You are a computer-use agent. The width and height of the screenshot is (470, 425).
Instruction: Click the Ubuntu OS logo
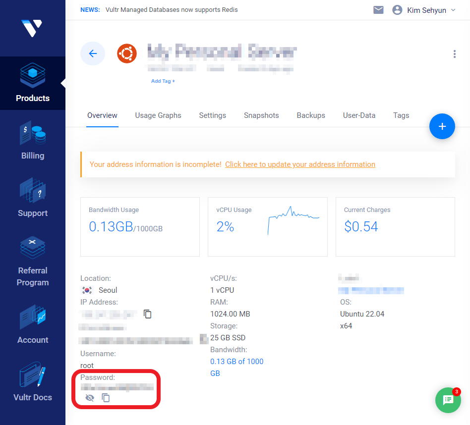point(127,53)
